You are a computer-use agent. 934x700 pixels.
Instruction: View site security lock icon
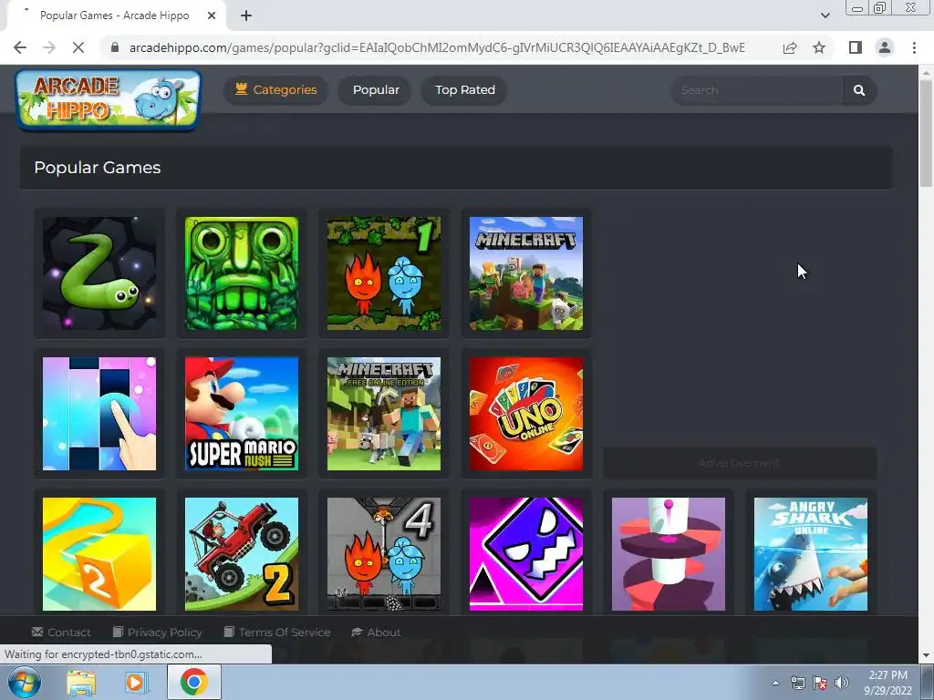tap(115, 47)
